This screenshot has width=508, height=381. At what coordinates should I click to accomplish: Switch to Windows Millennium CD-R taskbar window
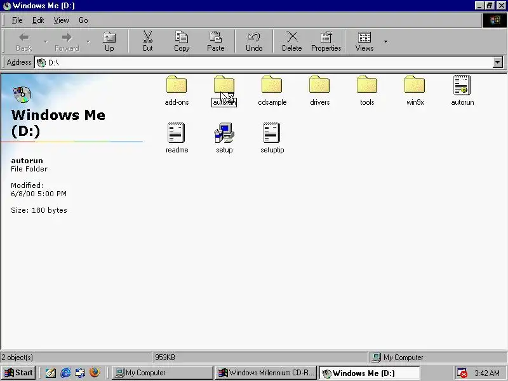(x=266, y=373)
